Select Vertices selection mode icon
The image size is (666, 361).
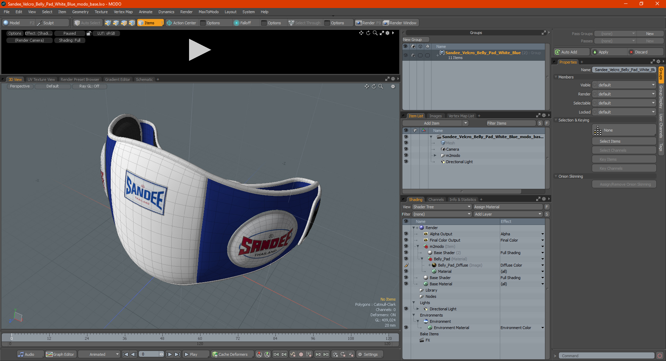[x=108, y=23]
